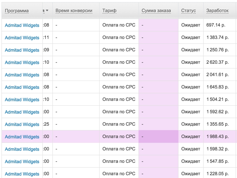Open Admitad Widgets link in the 1 598.32 р. row
Screen dimensions: 237x178
pos(22,149)
